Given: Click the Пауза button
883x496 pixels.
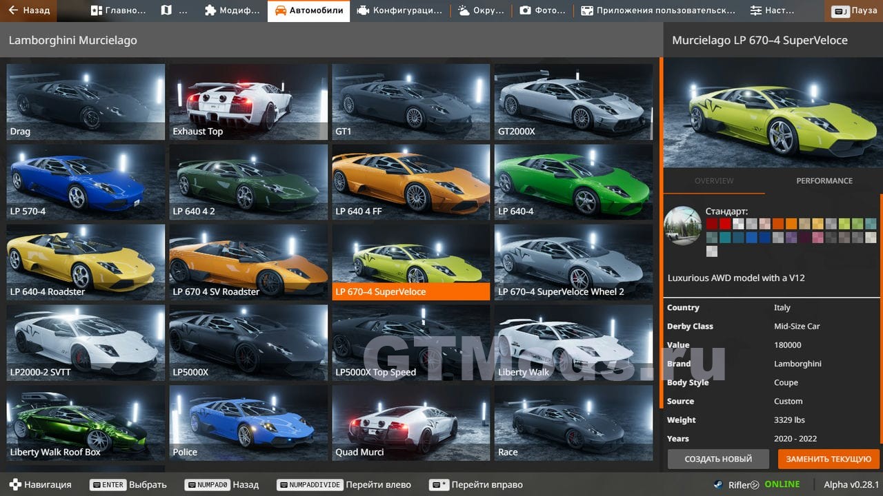Looking at the screenshot, I should tap(855, 11).
